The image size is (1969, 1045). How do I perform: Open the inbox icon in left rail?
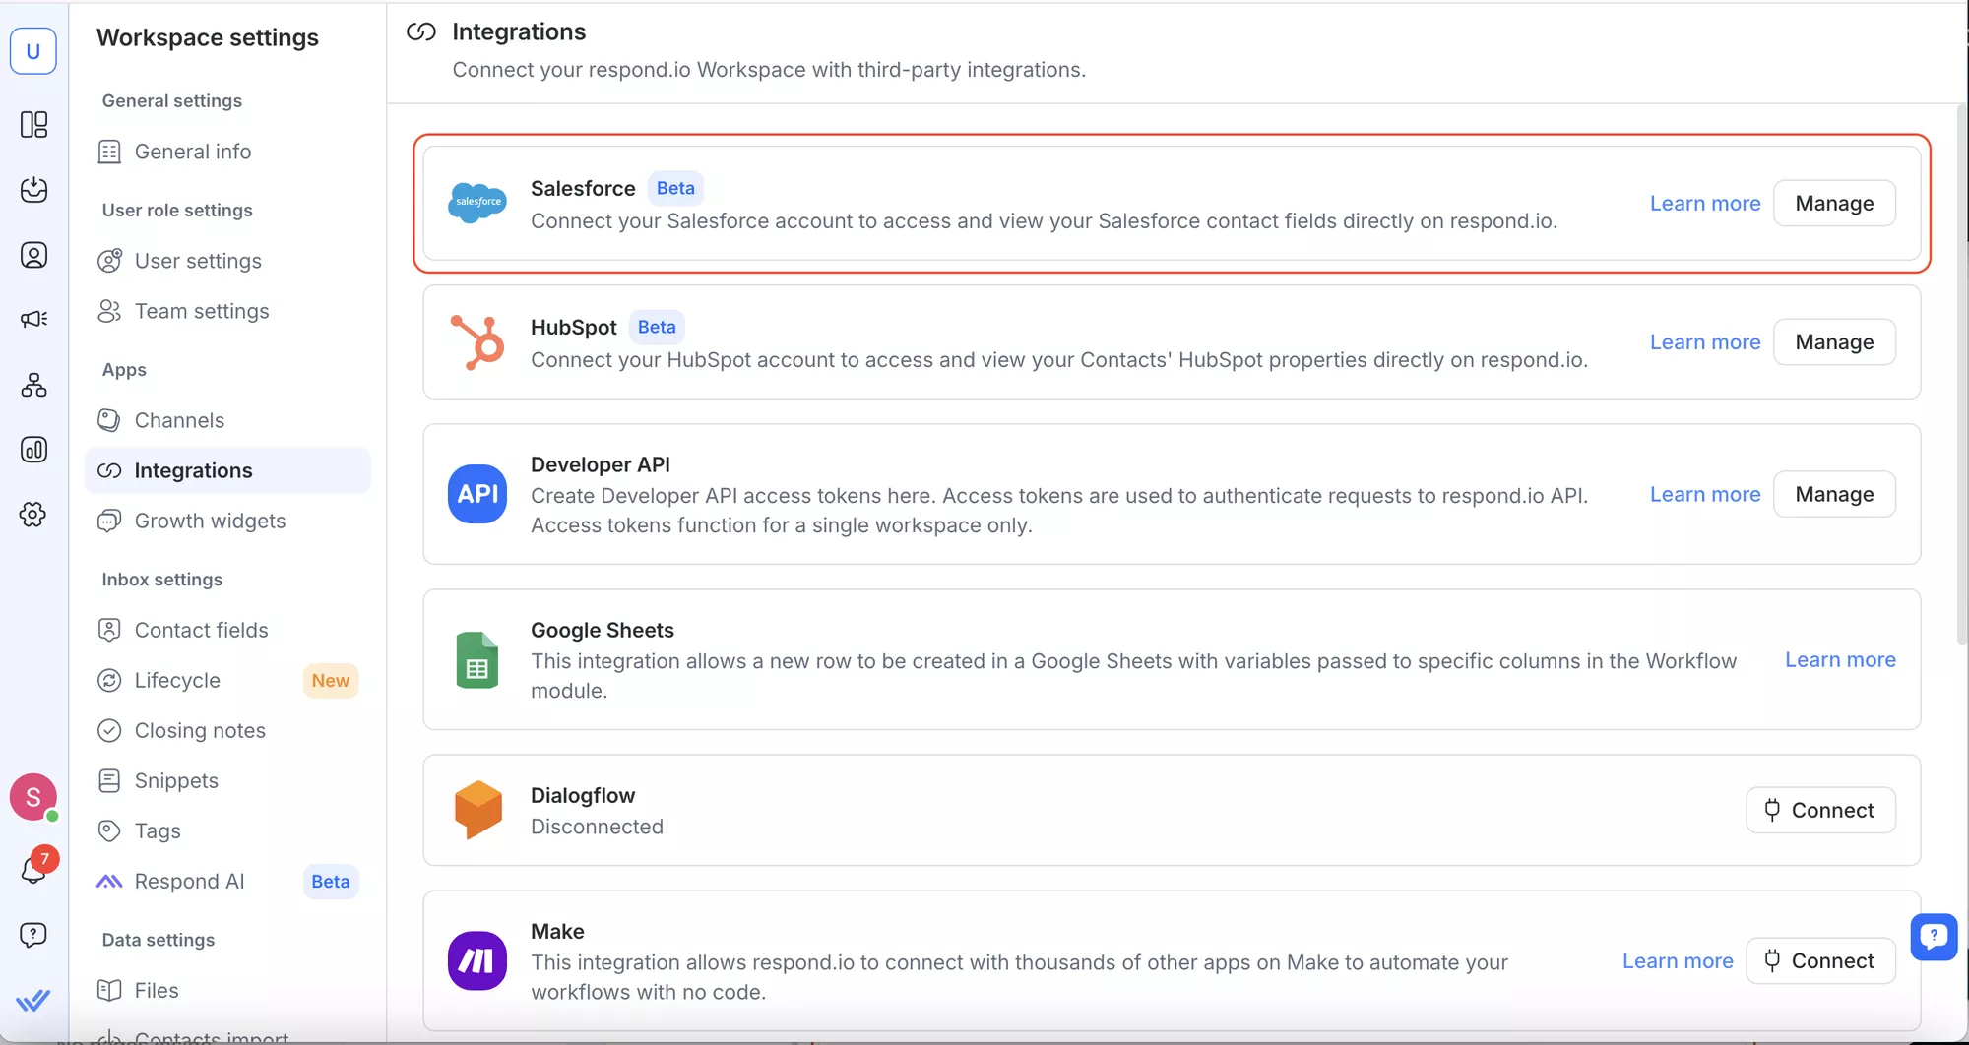pyautogui.click(x=33, y=189)
